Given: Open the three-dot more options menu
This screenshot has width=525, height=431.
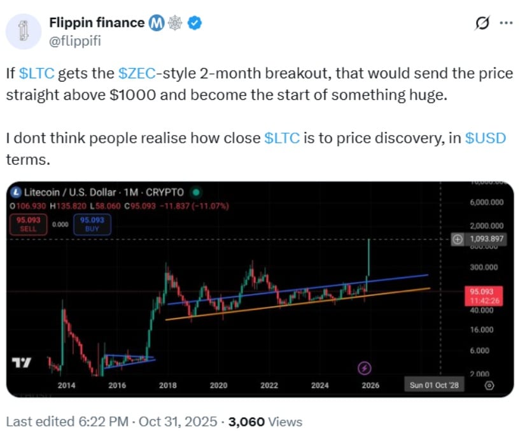Looking at the screenshot, I should click(x=506, y=24).
